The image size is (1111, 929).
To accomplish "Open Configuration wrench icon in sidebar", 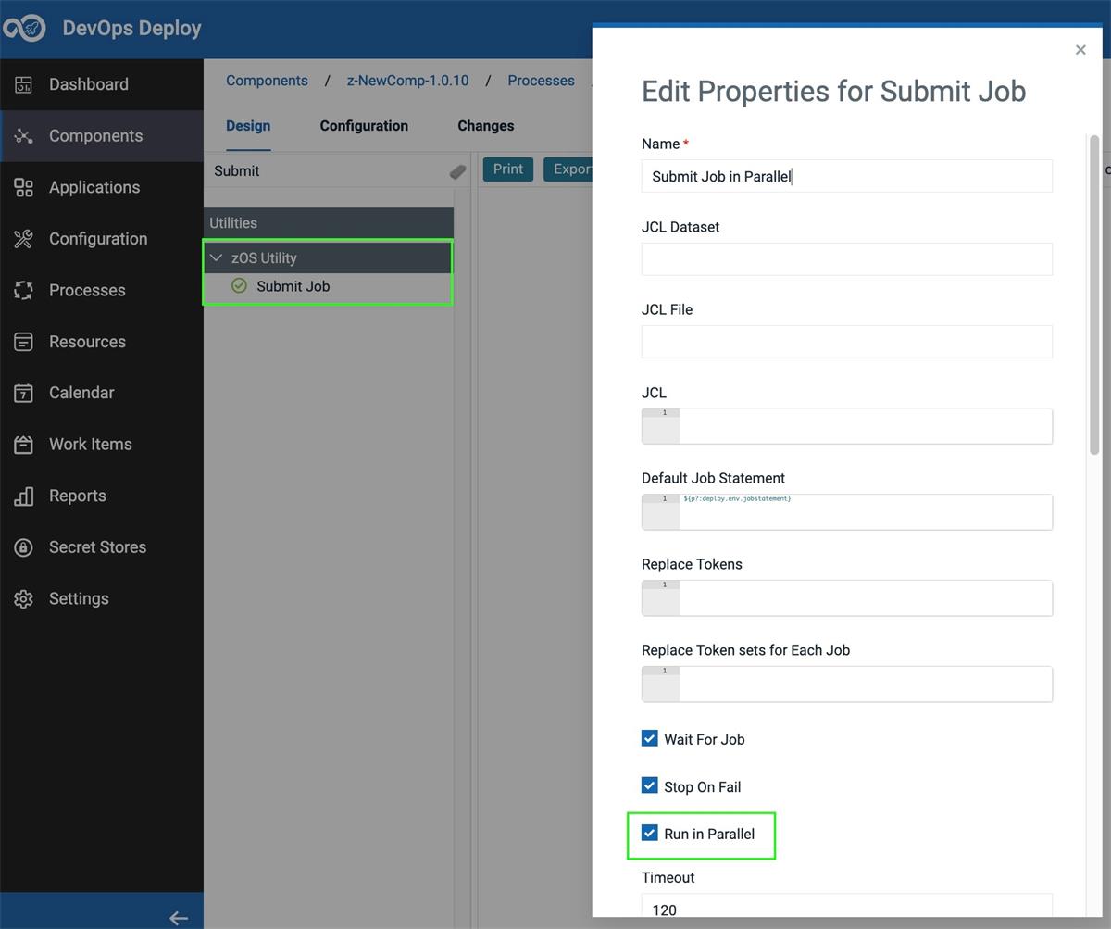I will (x=24, y=239).
